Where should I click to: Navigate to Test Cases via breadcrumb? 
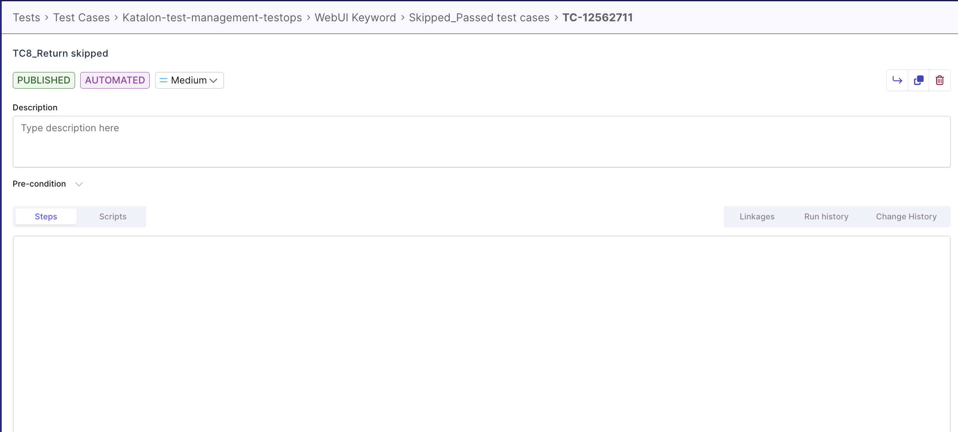point(81,17)
